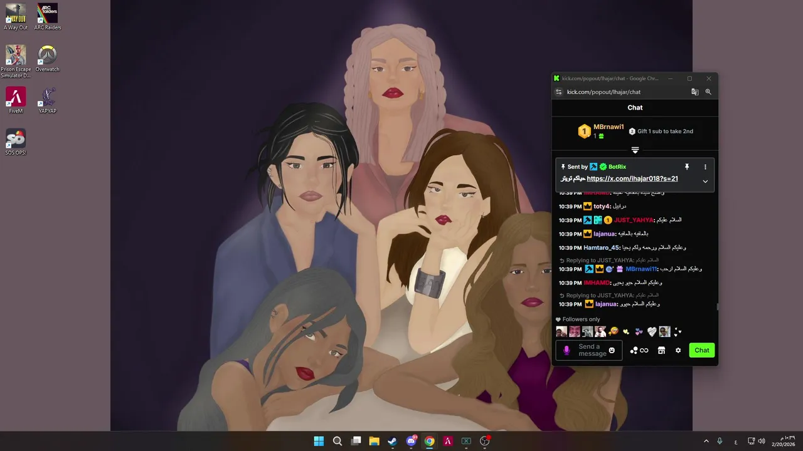Select the YAPYAP desktop icon
Screen dimensions: 803x451
(x=48, y=100)
